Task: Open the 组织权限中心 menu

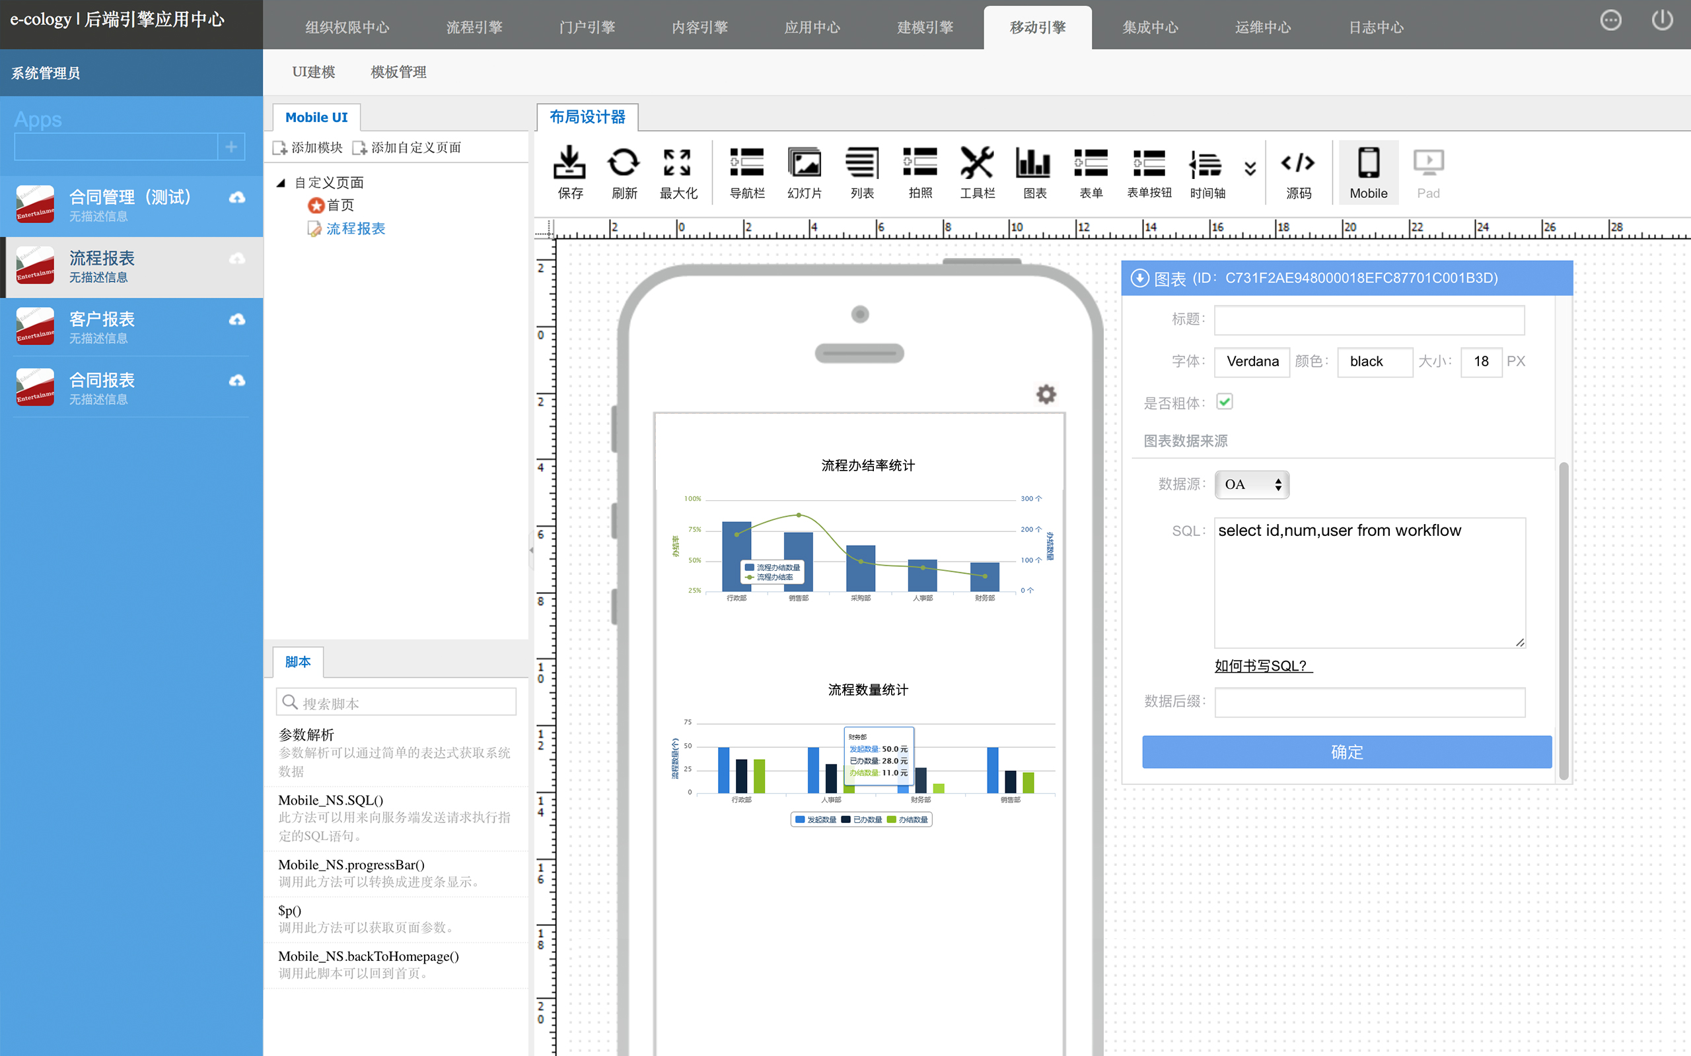Action: tap(347, 27)
